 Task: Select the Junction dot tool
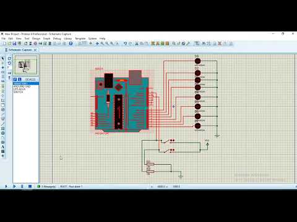[2, 68]
